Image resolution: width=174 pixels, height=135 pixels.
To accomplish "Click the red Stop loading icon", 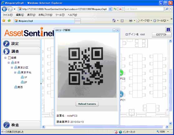I will click(x=120, y=9).
